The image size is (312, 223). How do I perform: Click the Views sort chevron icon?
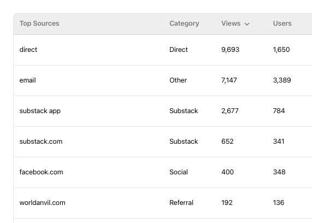click(247, 24)
